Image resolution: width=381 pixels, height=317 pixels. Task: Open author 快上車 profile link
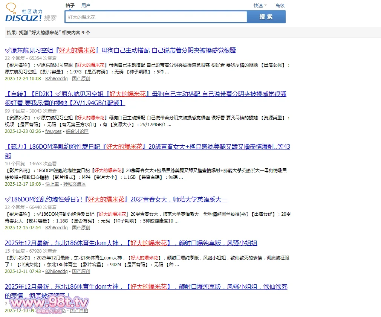point(52,184)
